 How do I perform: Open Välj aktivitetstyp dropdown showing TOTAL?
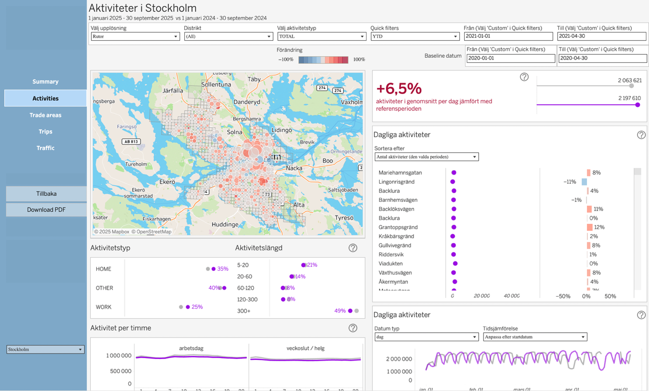tap(322, 37)
